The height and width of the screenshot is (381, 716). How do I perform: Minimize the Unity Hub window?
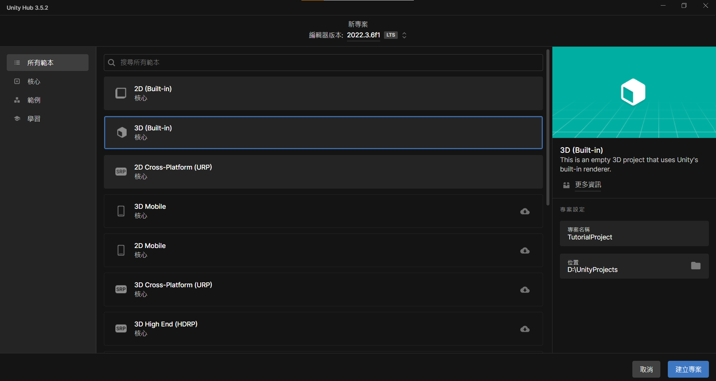tap(663, 6)
